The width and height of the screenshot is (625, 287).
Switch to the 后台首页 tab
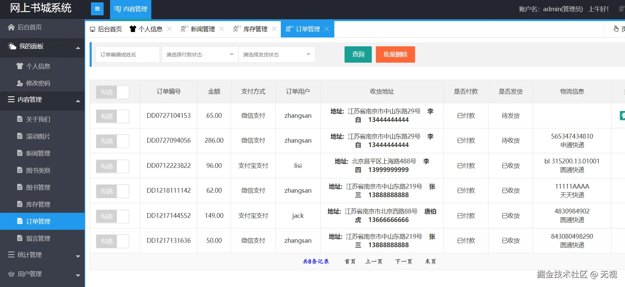click(x=106, y=29)
